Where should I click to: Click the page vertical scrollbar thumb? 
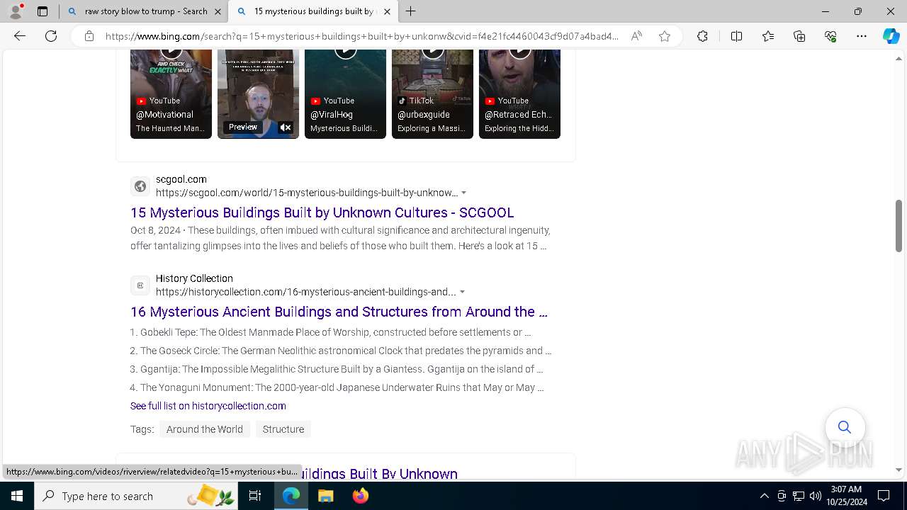pyautogui.click(x=898, y=225)
